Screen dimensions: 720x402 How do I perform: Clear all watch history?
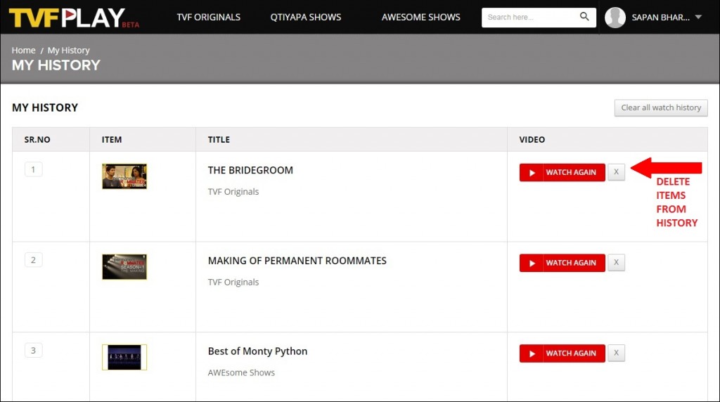point(661,108)
